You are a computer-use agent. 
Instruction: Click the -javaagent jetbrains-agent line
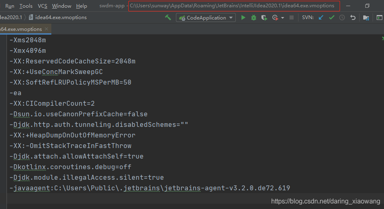(x=150, y=188)
